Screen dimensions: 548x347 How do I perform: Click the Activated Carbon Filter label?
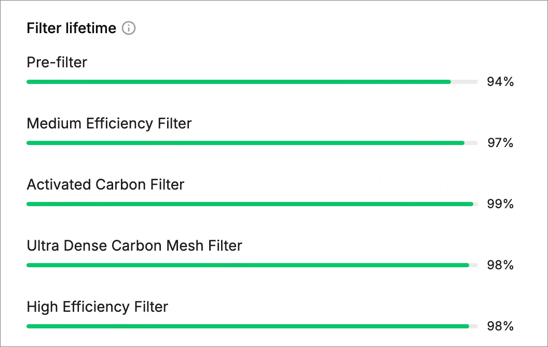105,184
